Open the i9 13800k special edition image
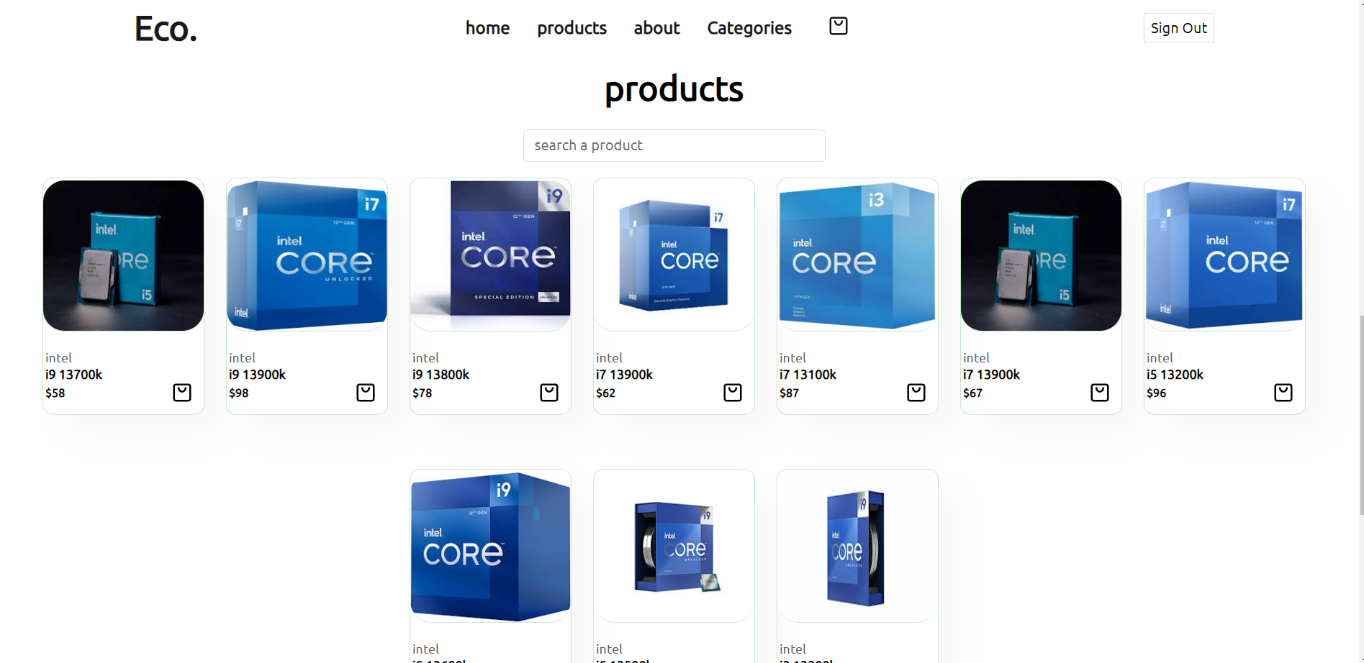This screenshot has width=1364, height=663. tap(490, 255)
